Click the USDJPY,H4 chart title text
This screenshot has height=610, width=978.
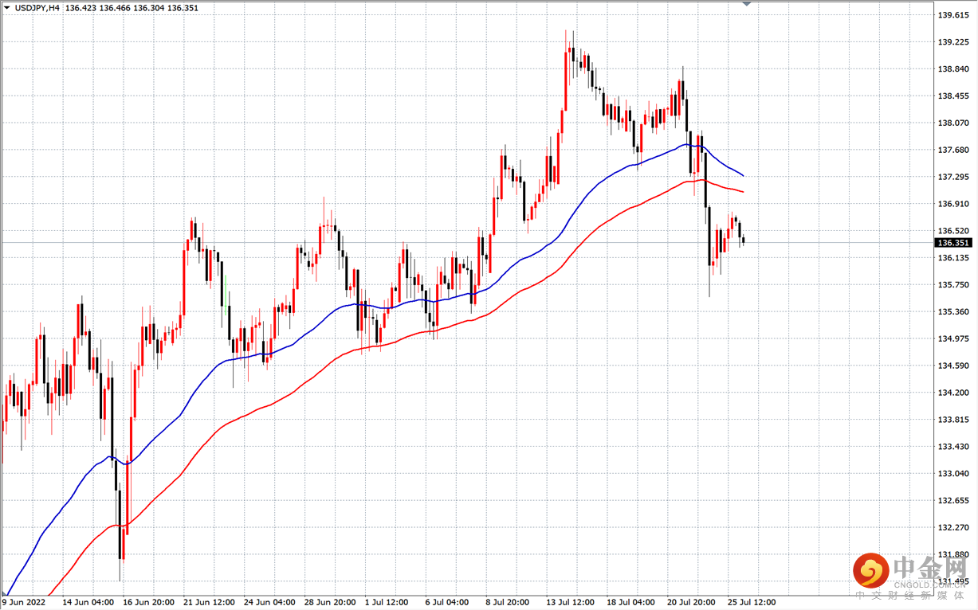[37, 8]
